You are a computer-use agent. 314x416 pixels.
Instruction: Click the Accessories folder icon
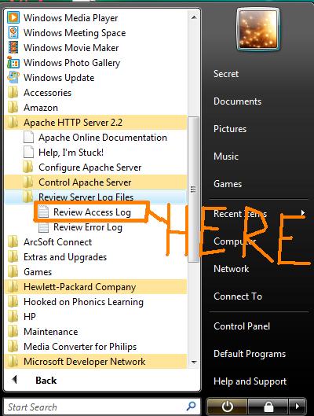pyautogui.click(x=13, y=92)
